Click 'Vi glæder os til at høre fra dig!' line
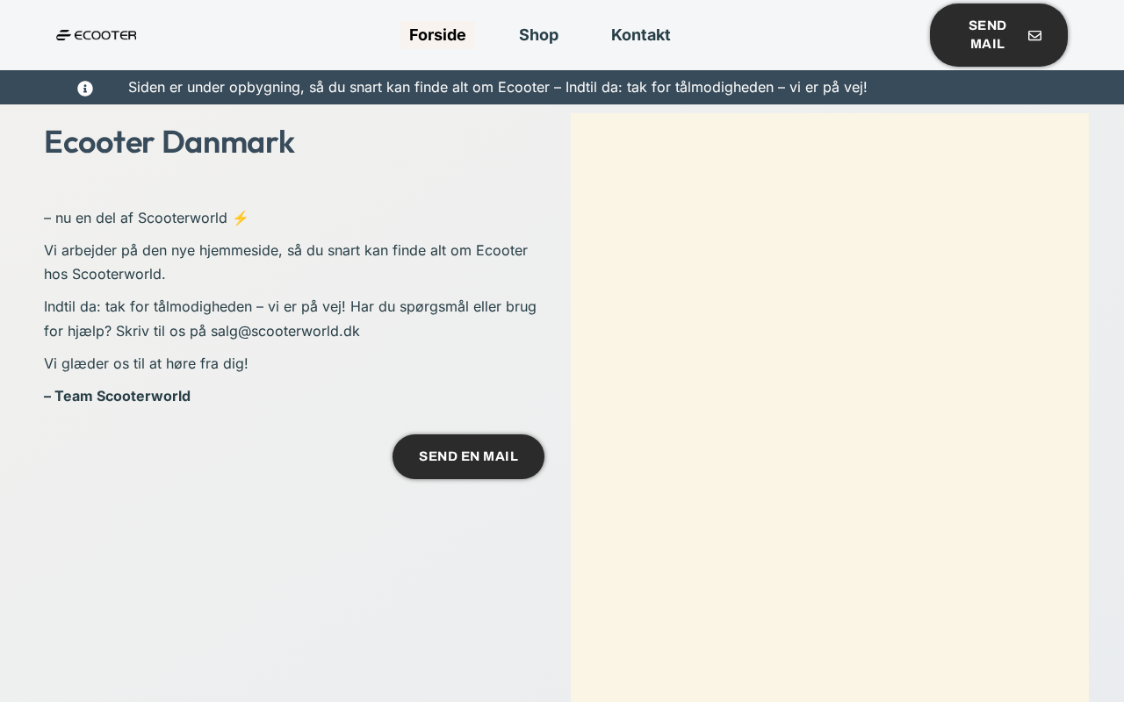Image resolution: width=1124 pixels, height=702 pixels. [146, 363]
